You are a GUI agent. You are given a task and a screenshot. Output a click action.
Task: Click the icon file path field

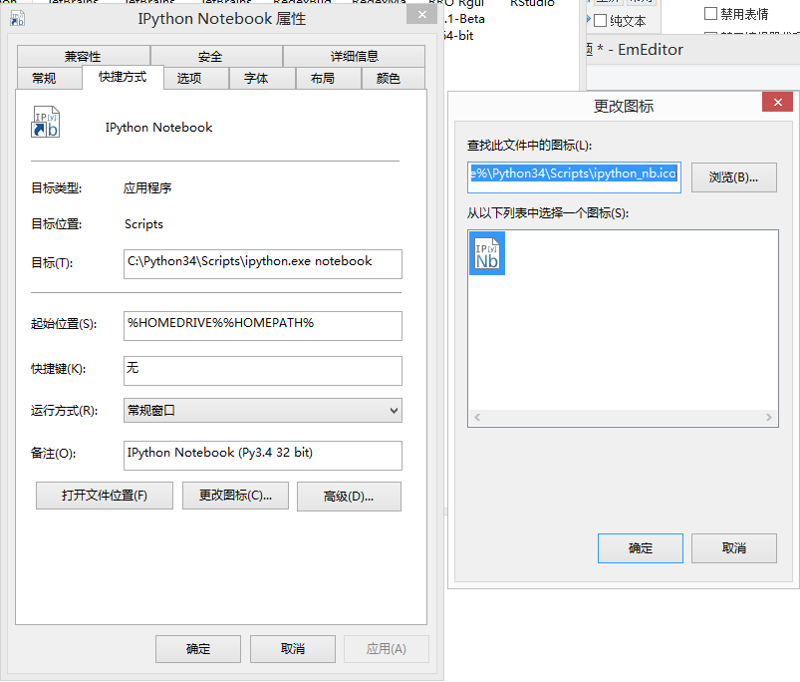pos(574,177)
